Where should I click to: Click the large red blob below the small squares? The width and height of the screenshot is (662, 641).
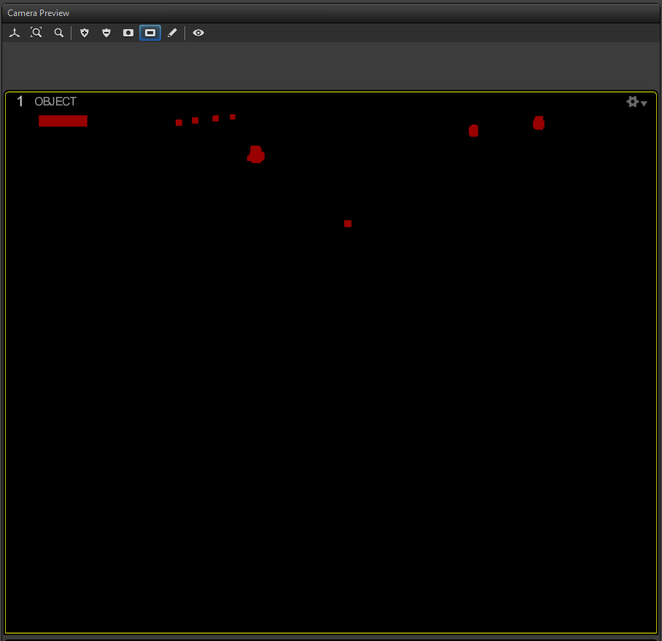click(256, 154)
